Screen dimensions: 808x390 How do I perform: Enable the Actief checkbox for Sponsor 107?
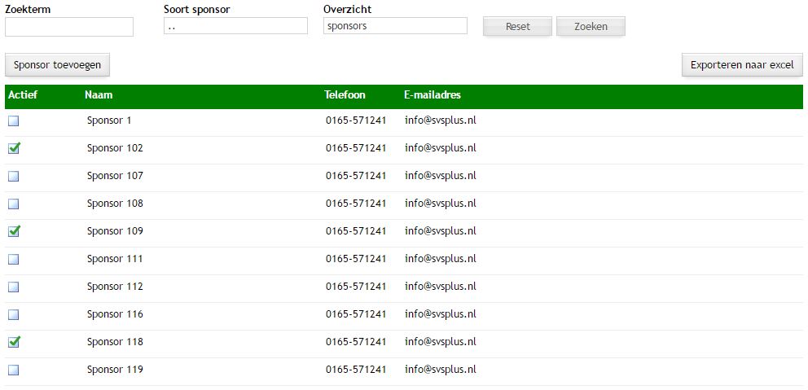tap(14, 177)
